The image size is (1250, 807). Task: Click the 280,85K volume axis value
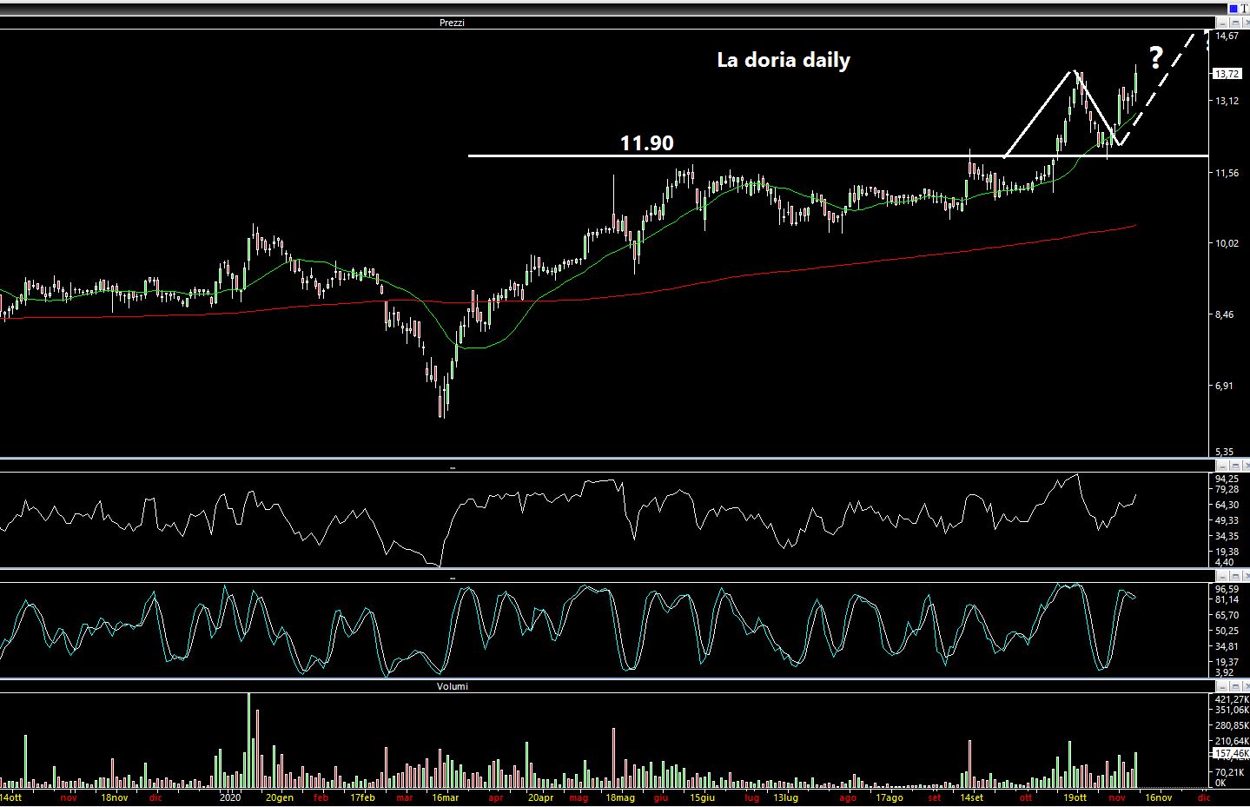click(x=1231, y=725)
